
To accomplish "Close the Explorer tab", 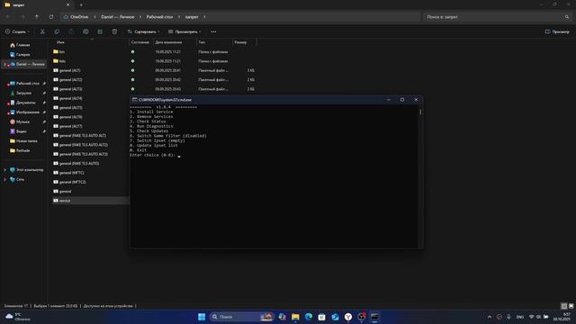I will (67, 4).
